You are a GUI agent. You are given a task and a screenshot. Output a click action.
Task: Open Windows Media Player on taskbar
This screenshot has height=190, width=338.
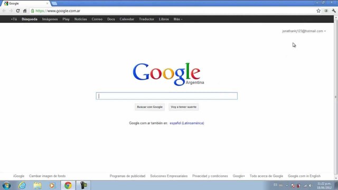52,185
